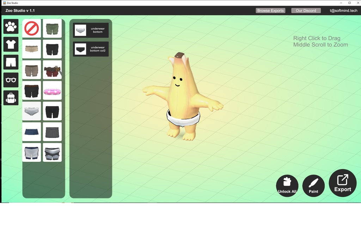Select the striped boxer shorts thumbnail
This screenshot has height=233, width=361.
[52, 131]
